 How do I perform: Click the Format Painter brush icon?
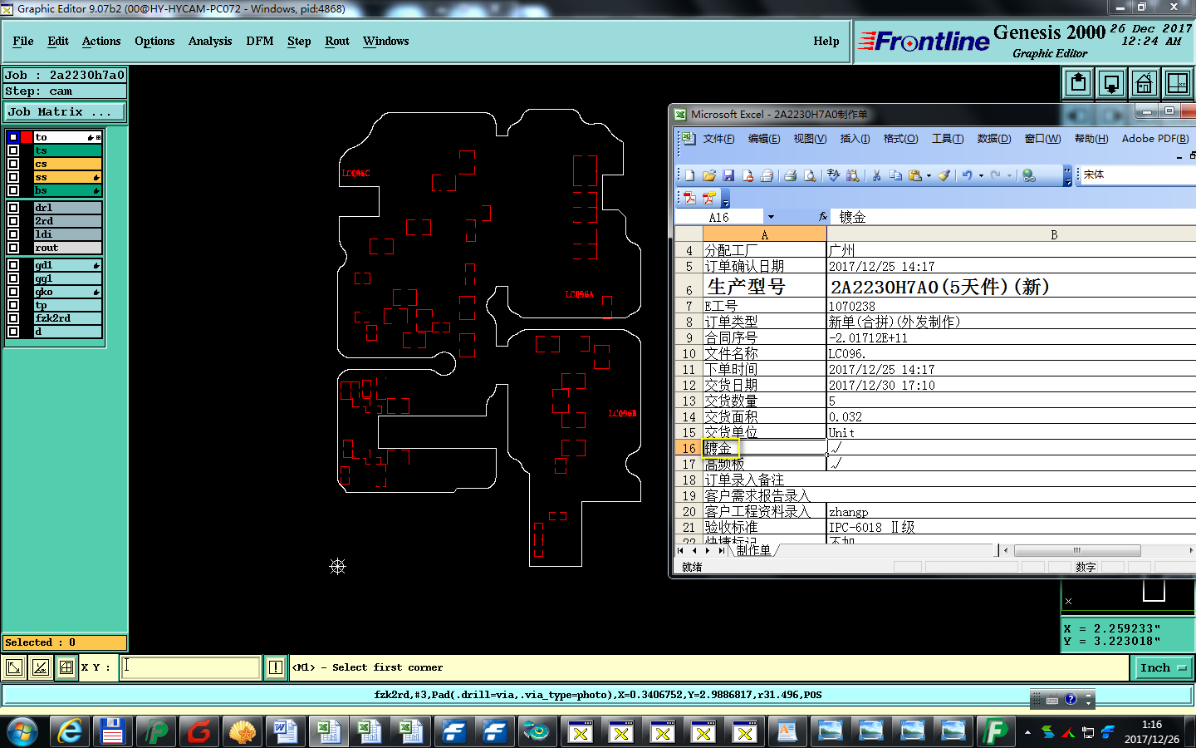tap(944, 175)
